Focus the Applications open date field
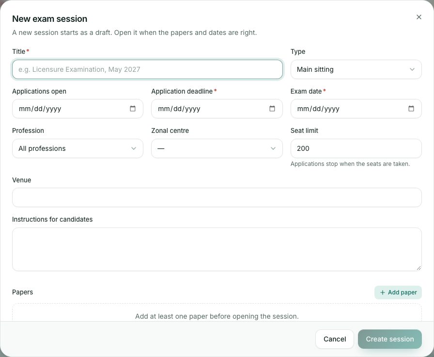Screen dimensions: 434x357 coord(78,109)
